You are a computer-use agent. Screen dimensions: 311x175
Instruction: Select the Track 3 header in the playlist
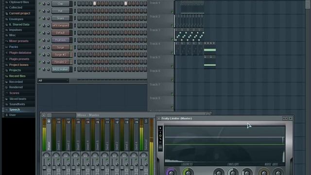161,35
